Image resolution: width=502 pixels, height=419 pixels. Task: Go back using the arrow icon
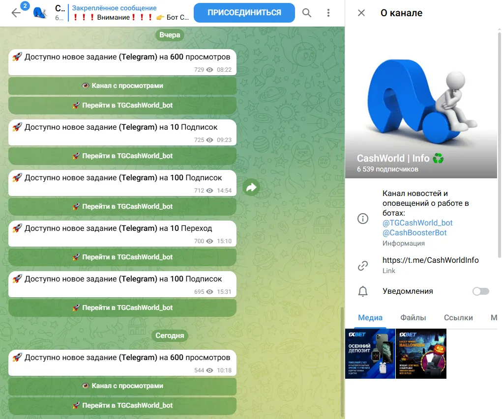16,13
